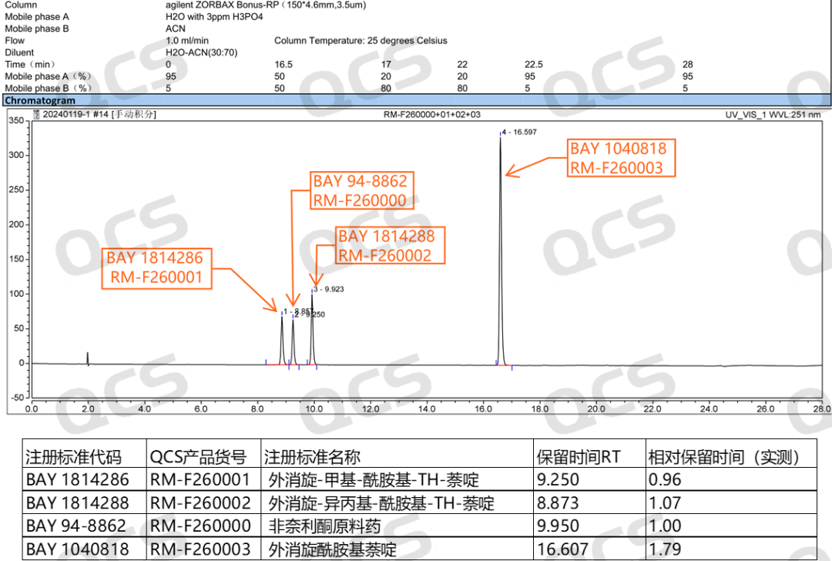
Task: Click the Column Temperature: 25 degrees Celsius text
Action: [x=361, y=41]
